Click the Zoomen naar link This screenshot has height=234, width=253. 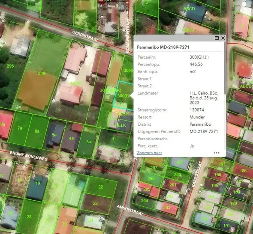149,153
